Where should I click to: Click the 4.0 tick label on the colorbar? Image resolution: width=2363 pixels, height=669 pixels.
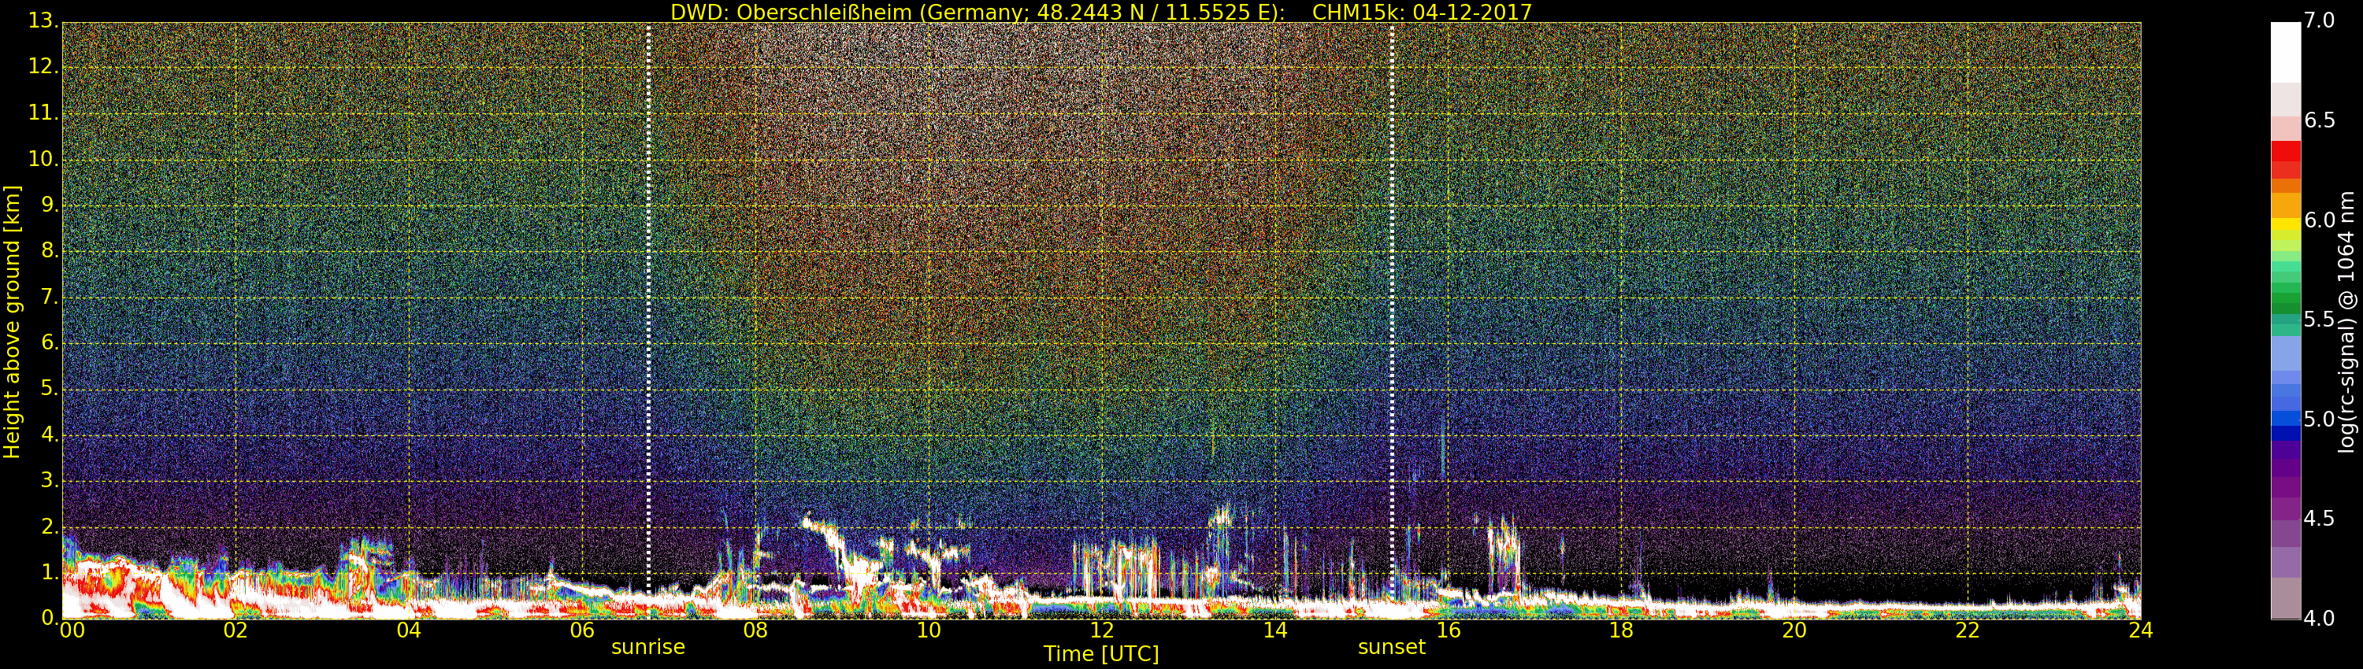click(2320, 619)
